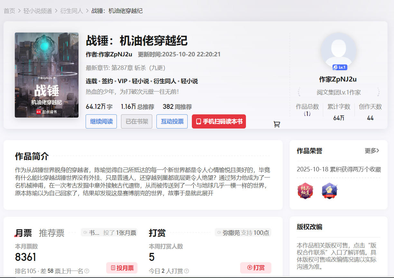Open the 战锤 book cover thumbnail
Screen dimensions: 394x278
click(47, 75)
